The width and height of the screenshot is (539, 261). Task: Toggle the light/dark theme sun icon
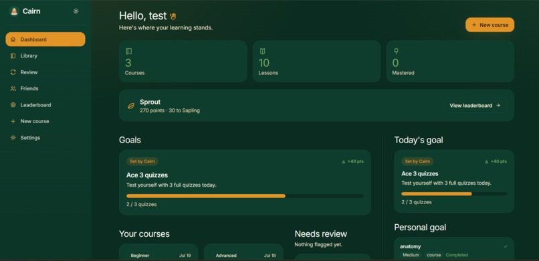click(x=76, y=11)
